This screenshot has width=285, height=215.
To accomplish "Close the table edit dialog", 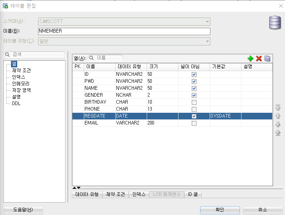I will pyautogui.click(x=281, y=6).
